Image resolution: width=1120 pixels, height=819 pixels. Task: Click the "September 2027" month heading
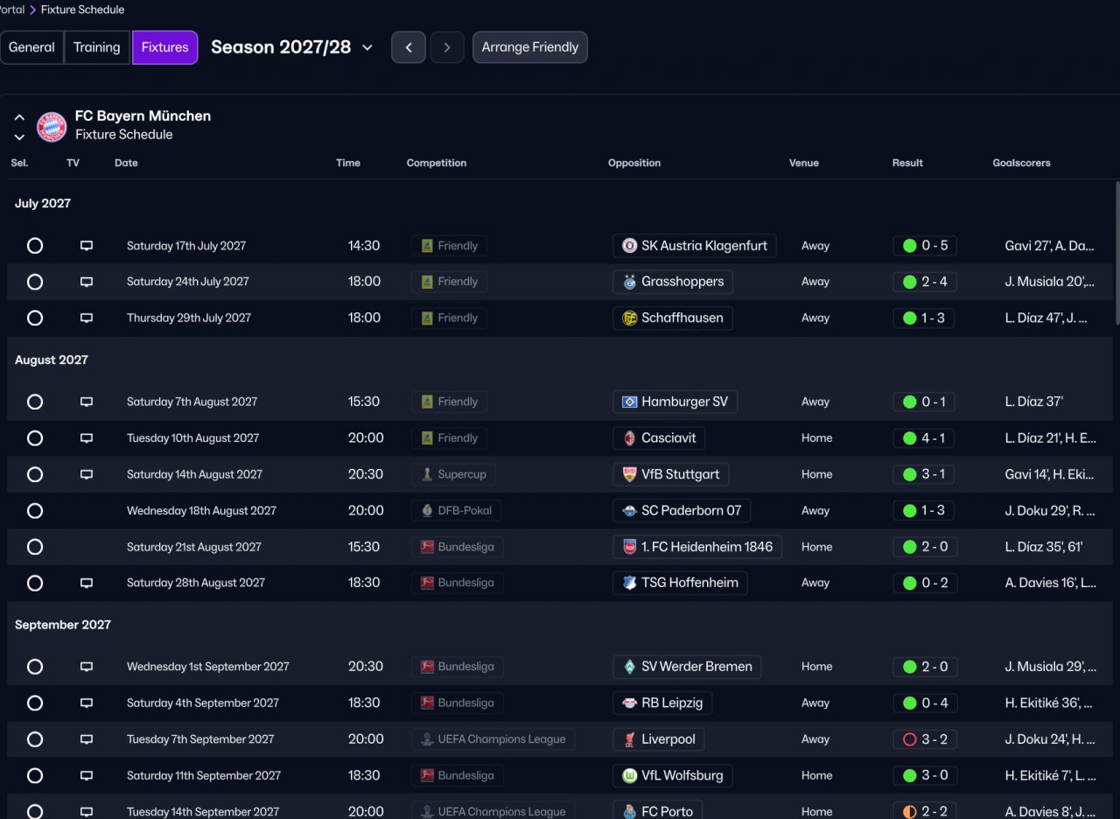click(x=63, y=625)
